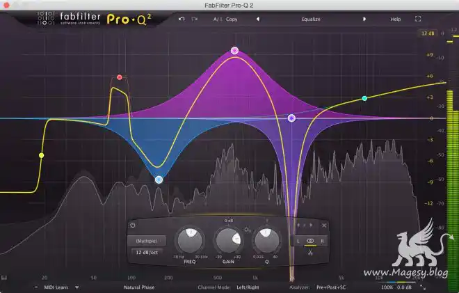Image resolution: width=459 pixels, height=293 pixels.
Task: Toggle the A/B state switch
Action: click(x=218, y=19)
